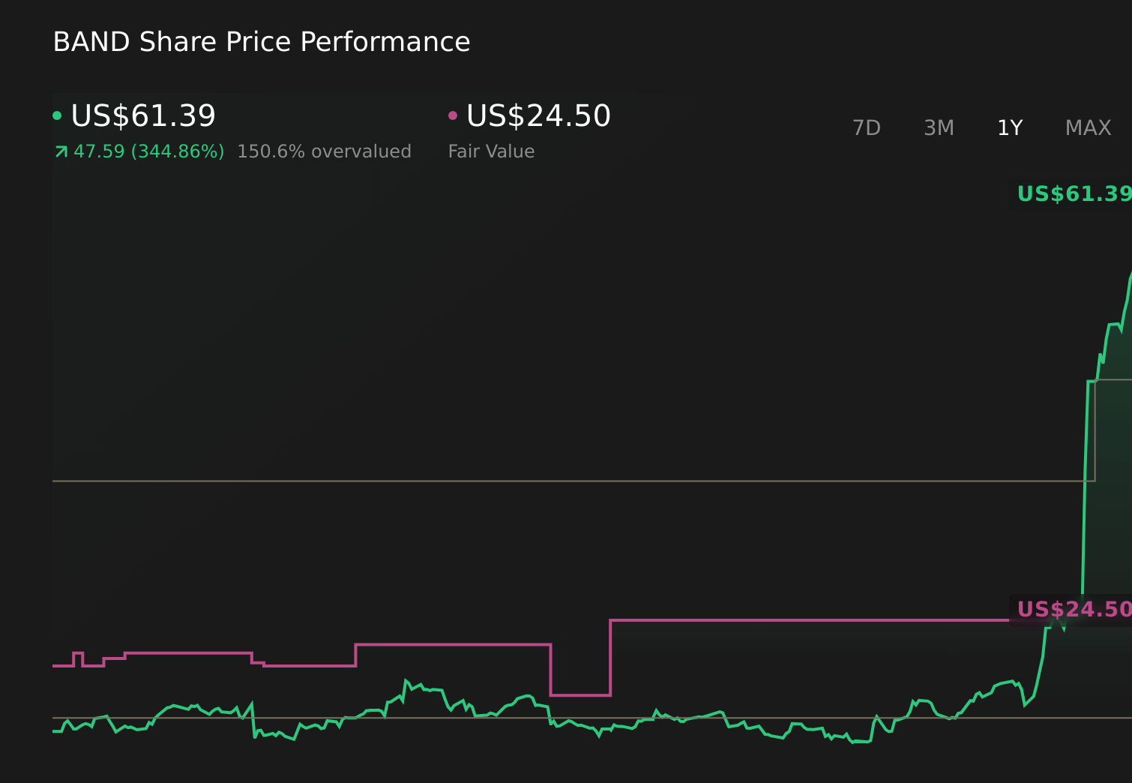The image size is (1132, 783).
Task: Click the pink US$24.50 chart label
Action: (1074, 610)
